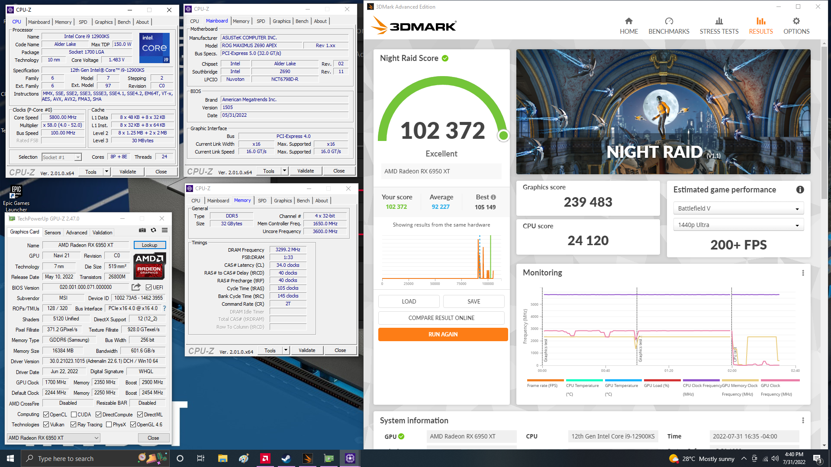Viewport: 831px width, 467px height.
Task: Open 3DMark Stress Tests section
Action: click(x=719, y=26)
